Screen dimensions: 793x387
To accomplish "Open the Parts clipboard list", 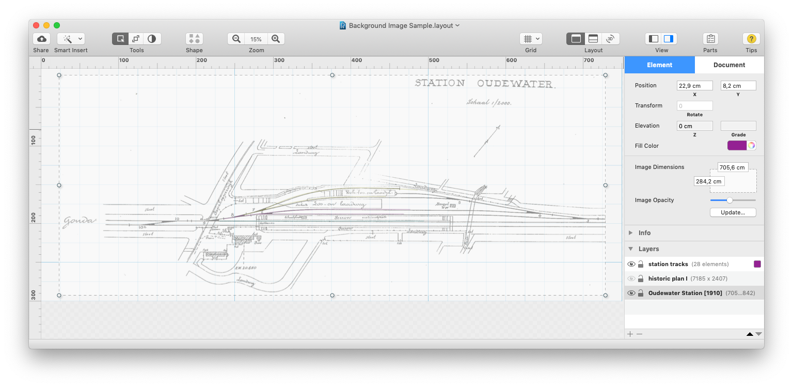I will (x=710, y=39).
